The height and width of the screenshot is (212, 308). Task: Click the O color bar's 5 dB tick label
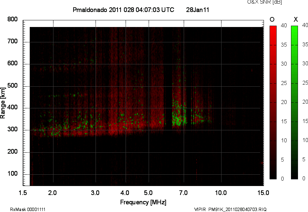(x=283, y=160)
